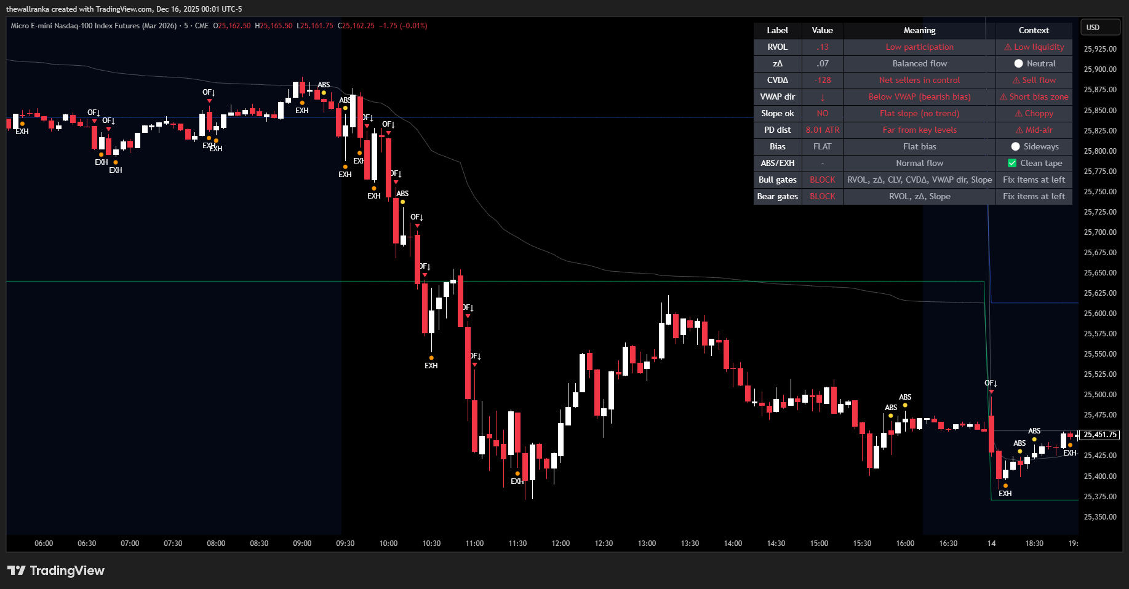Click the 16:00 label on the time axis

(905, 544)
